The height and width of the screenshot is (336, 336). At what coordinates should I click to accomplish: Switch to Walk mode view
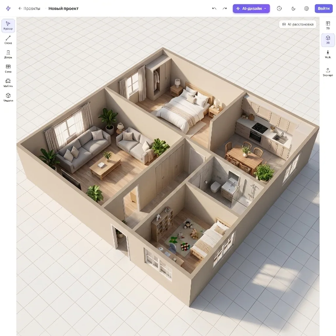pos(328,54)
